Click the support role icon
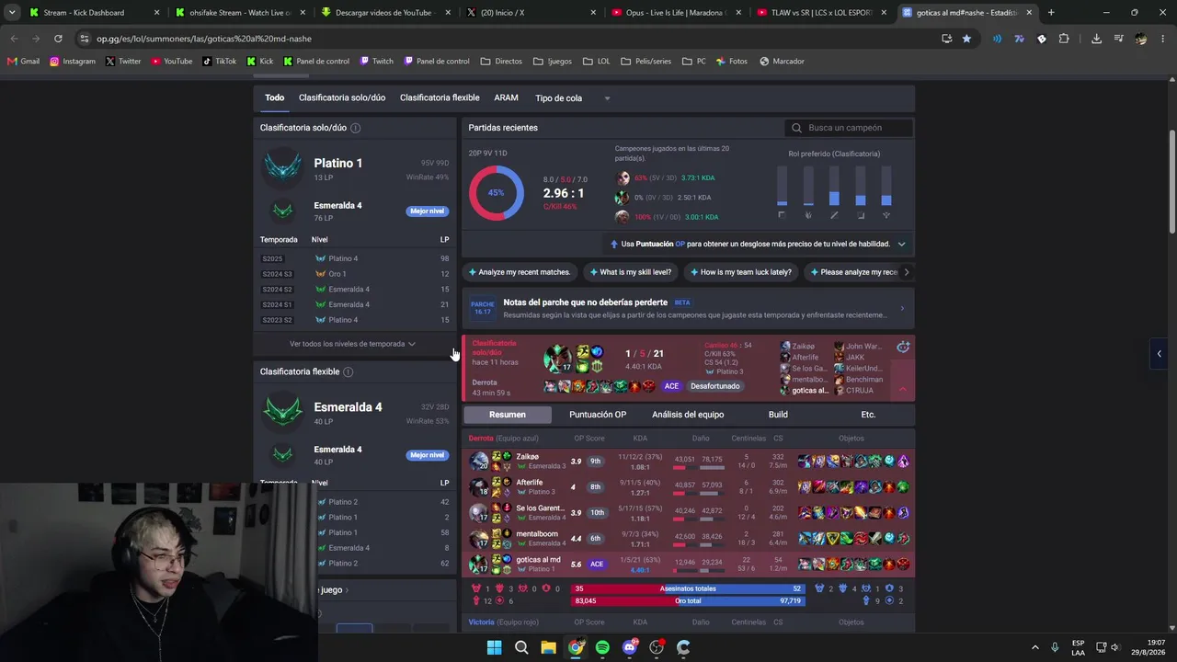Image resolution: width=1177 pixels, height=662 pixels. (886, 215)
